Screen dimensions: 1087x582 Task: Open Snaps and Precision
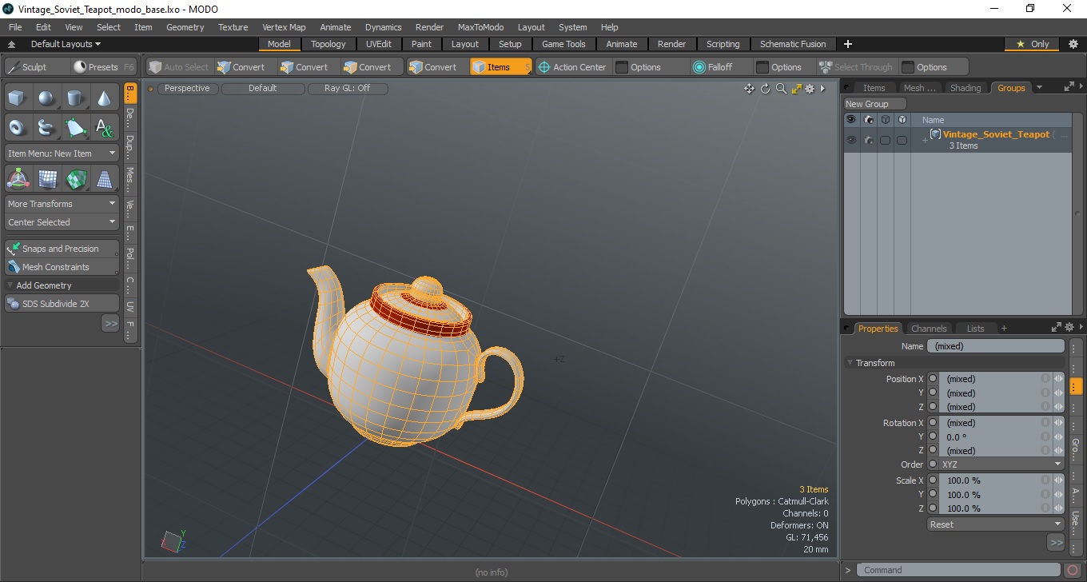pos(62,249)
